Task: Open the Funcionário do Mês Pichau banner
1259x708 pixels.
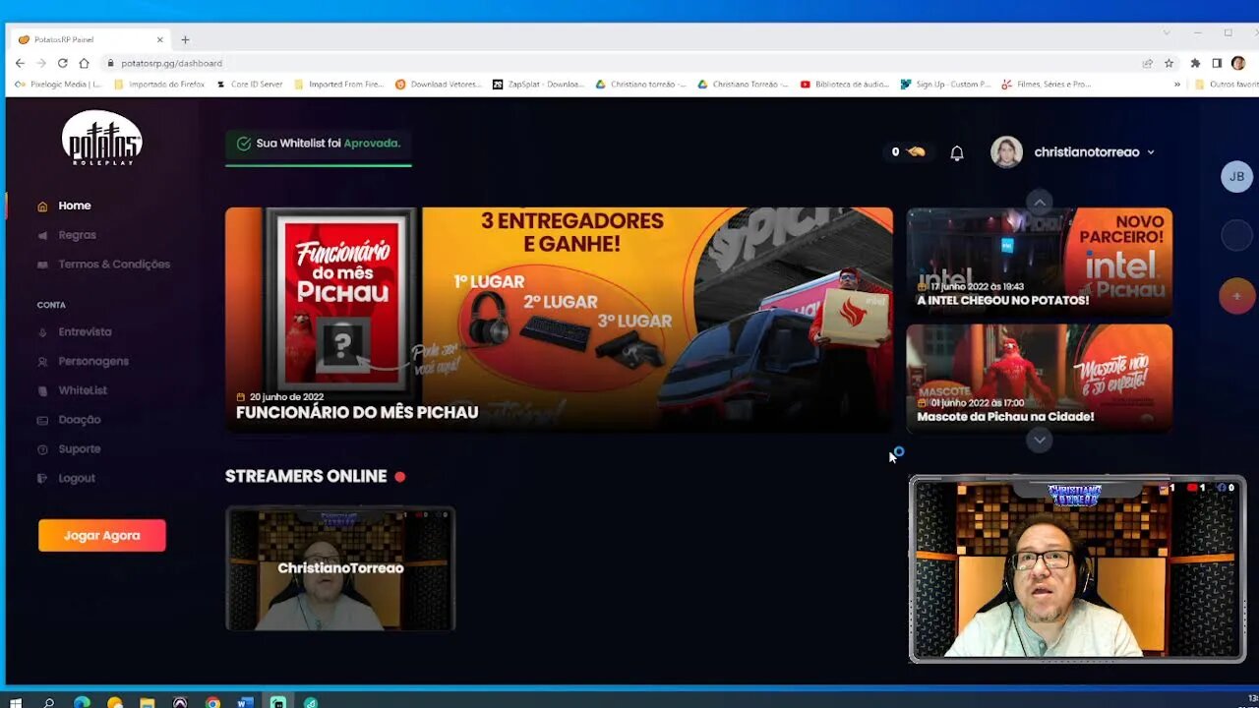Action: click(x=559, y=320)
